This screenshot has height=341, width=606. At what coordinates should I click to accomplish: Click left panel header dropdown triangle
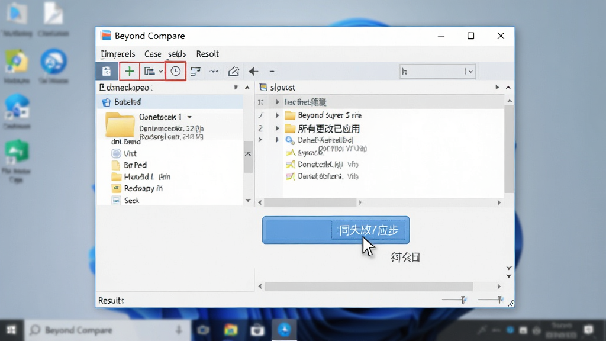coord(236,88)
